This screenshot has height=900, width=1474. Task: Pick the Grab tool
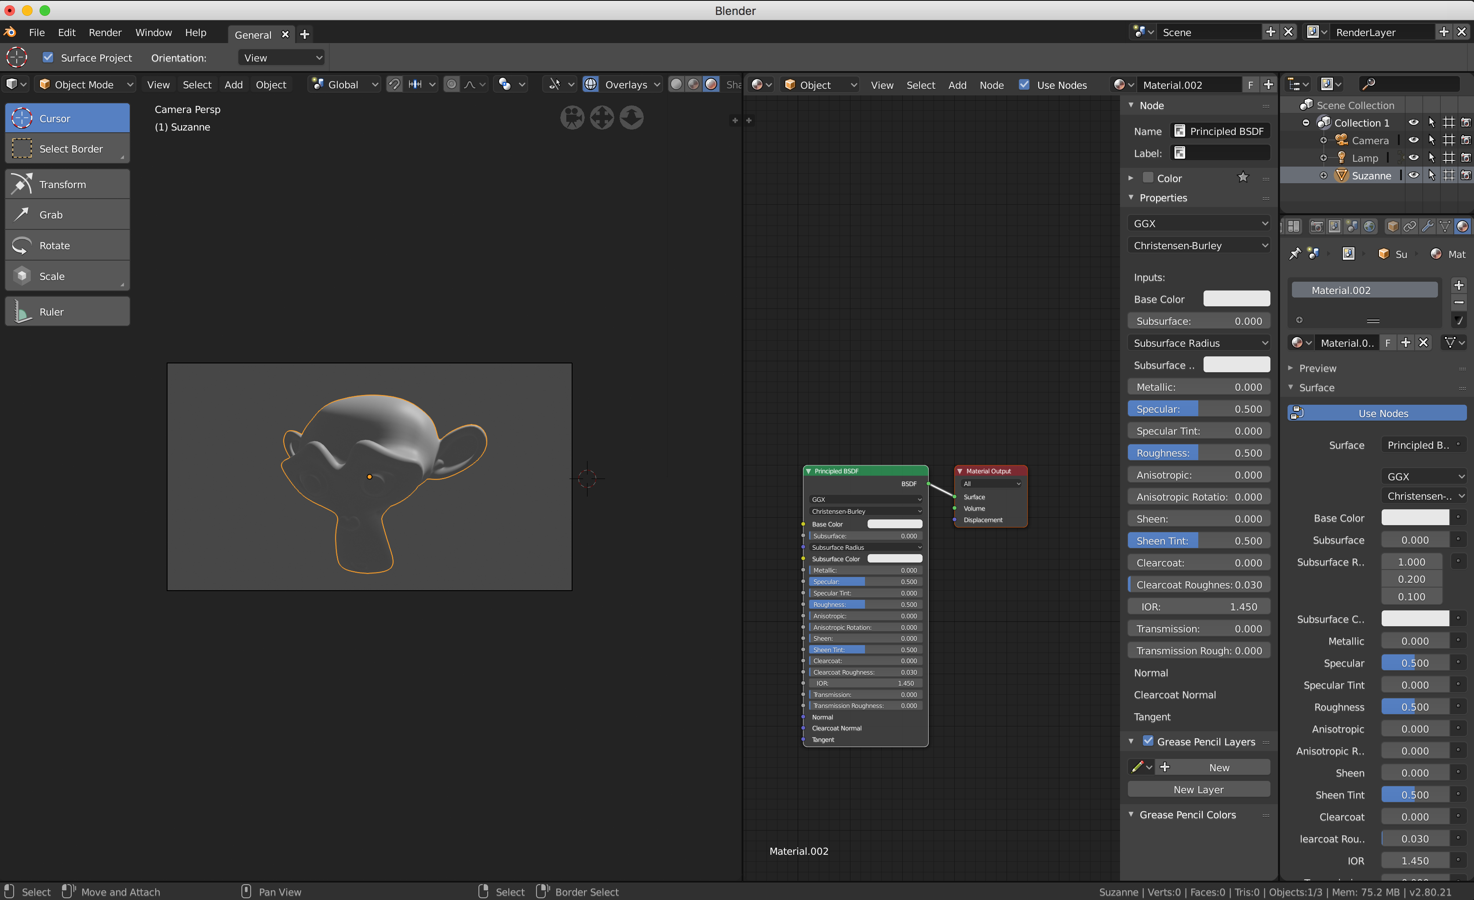(x=68, y=215)
